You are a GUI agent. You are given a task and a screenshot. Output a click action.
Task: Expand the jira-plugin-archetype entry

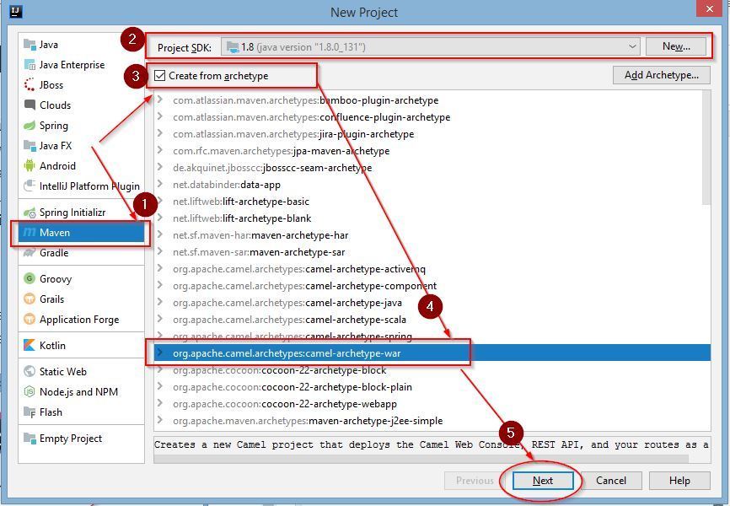(x=159, y=133)
